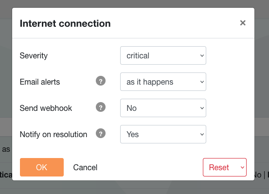Click the Notify on resolution label
The height and width of the screenshot is (194, 269).
[54, 134]
